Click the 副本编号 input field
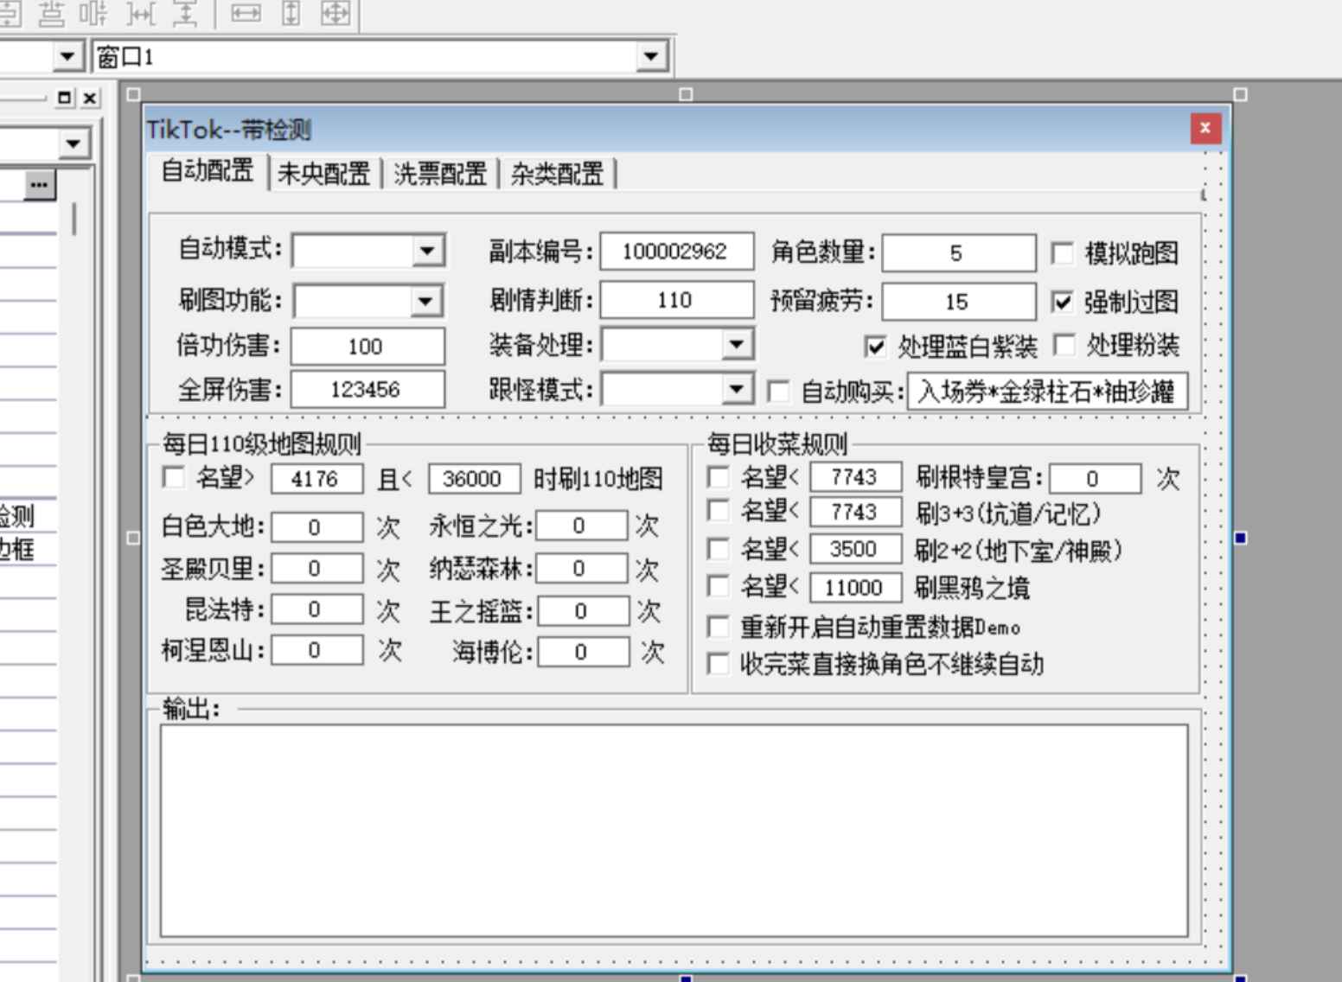The width and height of the screenshot is (1342, 982). pos(677,252)
